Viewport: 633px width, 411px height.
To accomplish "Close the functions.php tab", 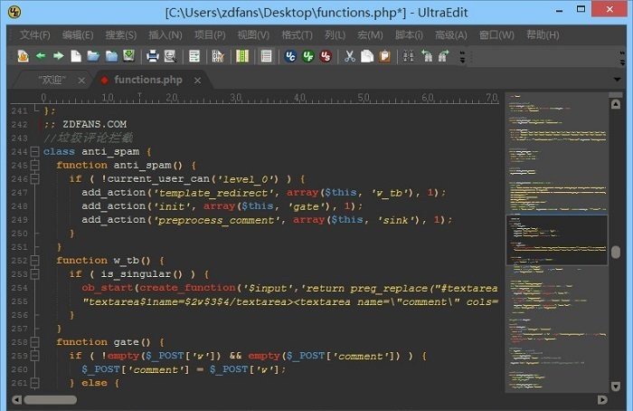I will click(x=198, y=80).
